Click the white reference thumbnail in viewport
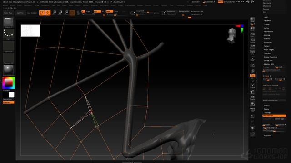This screenshot has height=163, width=291. click(30, 31)
